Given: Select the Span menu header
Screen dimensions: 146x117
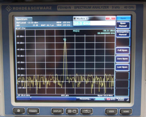Looking at the screenshot, I should click(123, 18).
